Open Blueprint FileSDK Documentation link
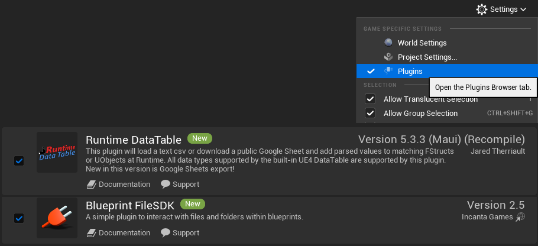 coord(118,232)
